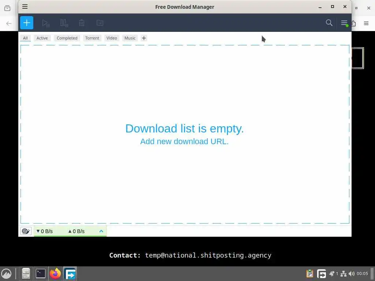Toggle snail mode speed limiter
The width and height of the screenshot is (375, 281).
click(x=26, y=231)
